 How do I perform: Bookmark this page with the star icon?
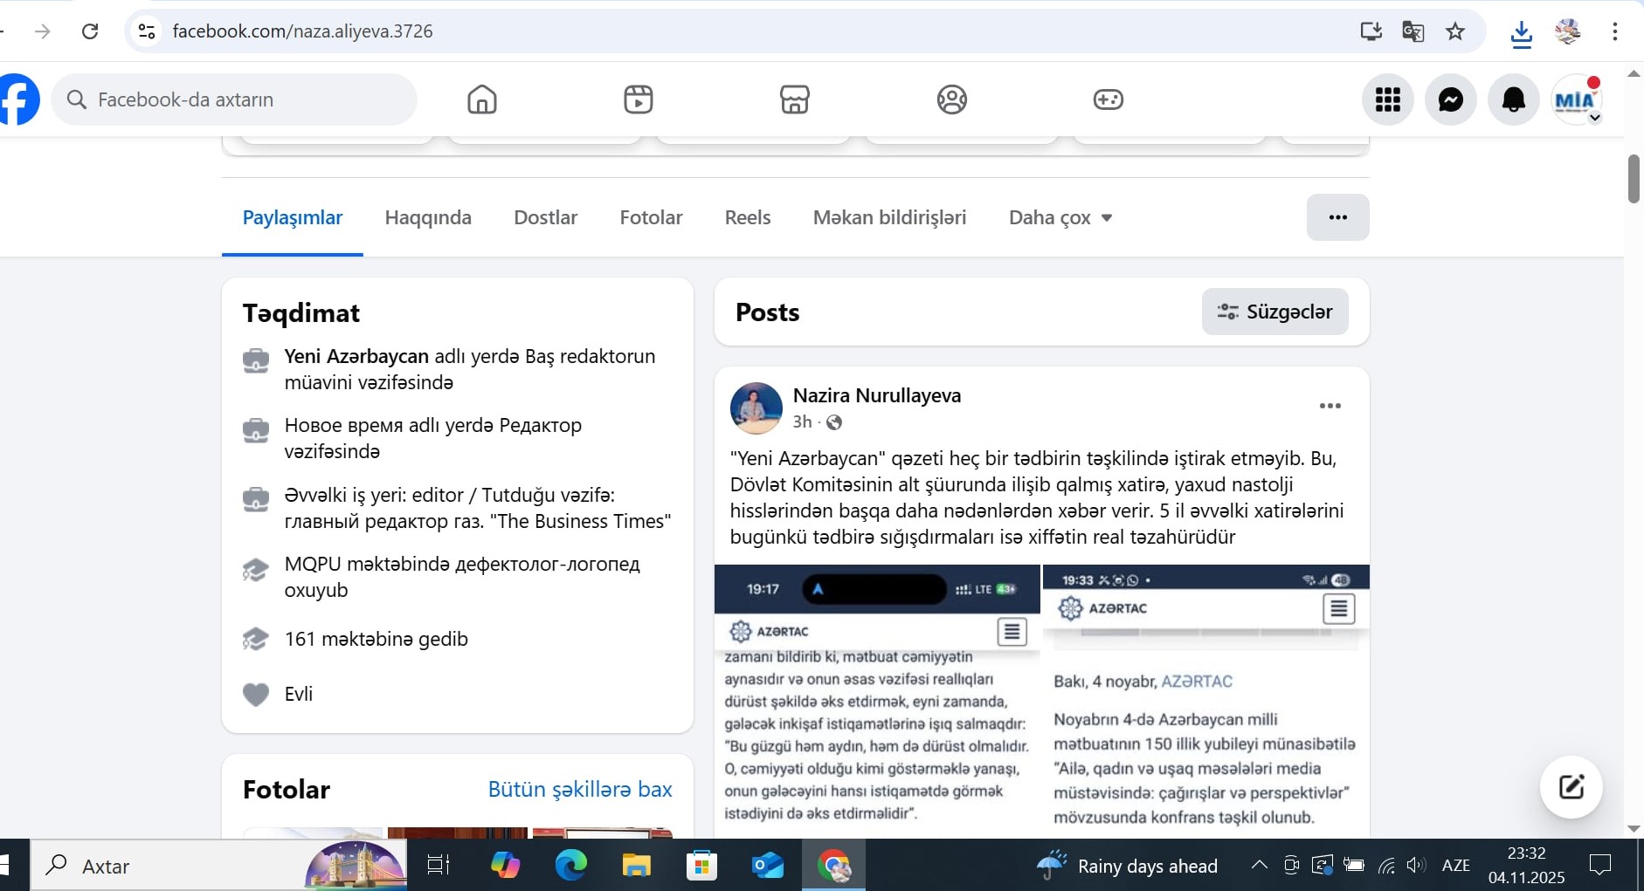click(x=1454, y=31)
